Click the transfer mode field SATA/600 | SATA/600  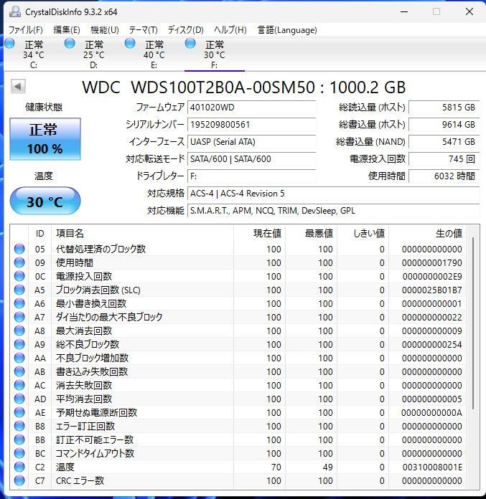pyautogui.click(x=251, y=158)
